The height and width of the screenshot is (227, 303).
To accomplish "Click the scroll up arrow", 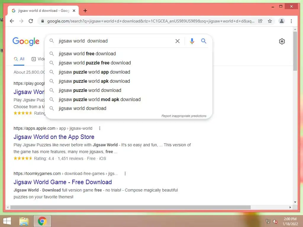I will (x=295, y=30).
